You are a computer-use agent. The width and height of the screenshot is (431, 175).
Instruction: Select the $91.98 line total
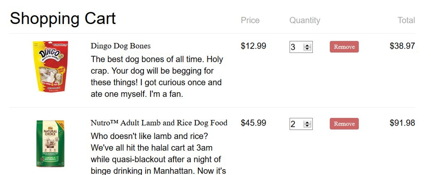click(402, 123)
